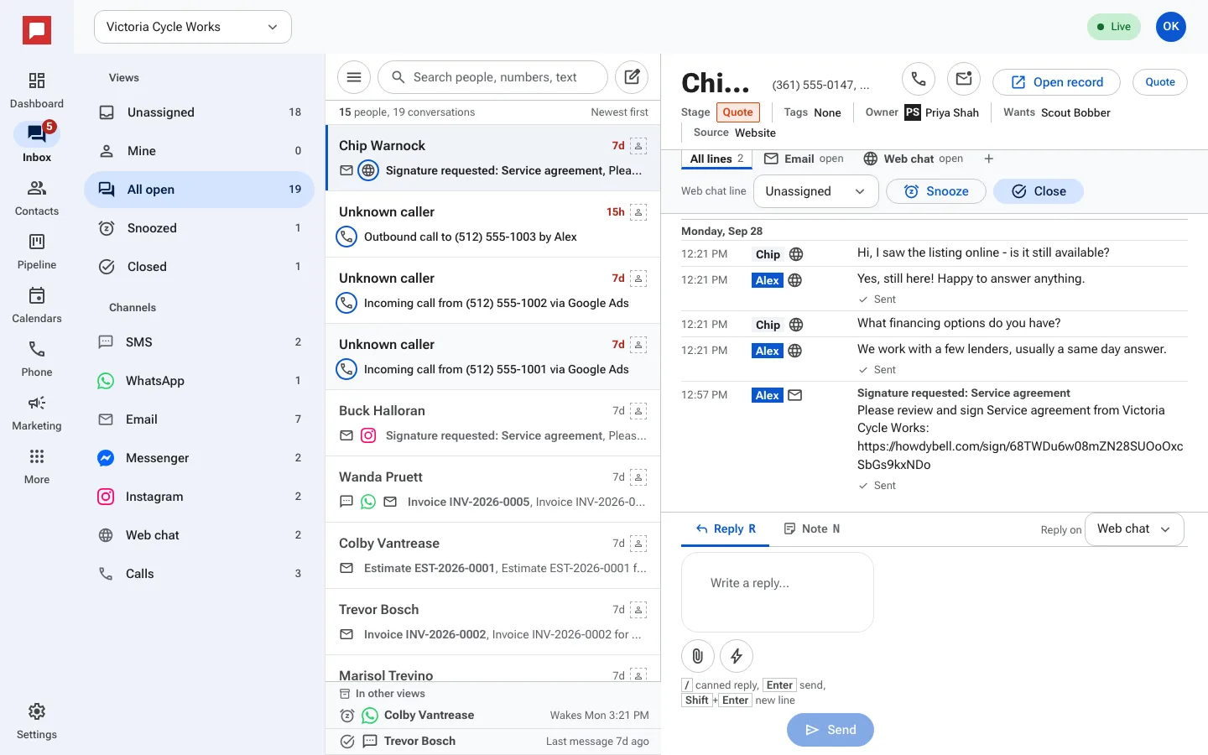
Task: Assign Trevor Bosch conversation via person icon
Action: pyautogui.click(x=638, y=610)
